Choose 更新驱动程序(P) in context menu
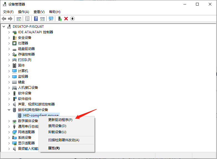The height and width of the screenshot is (159, 217). (60, 120)
